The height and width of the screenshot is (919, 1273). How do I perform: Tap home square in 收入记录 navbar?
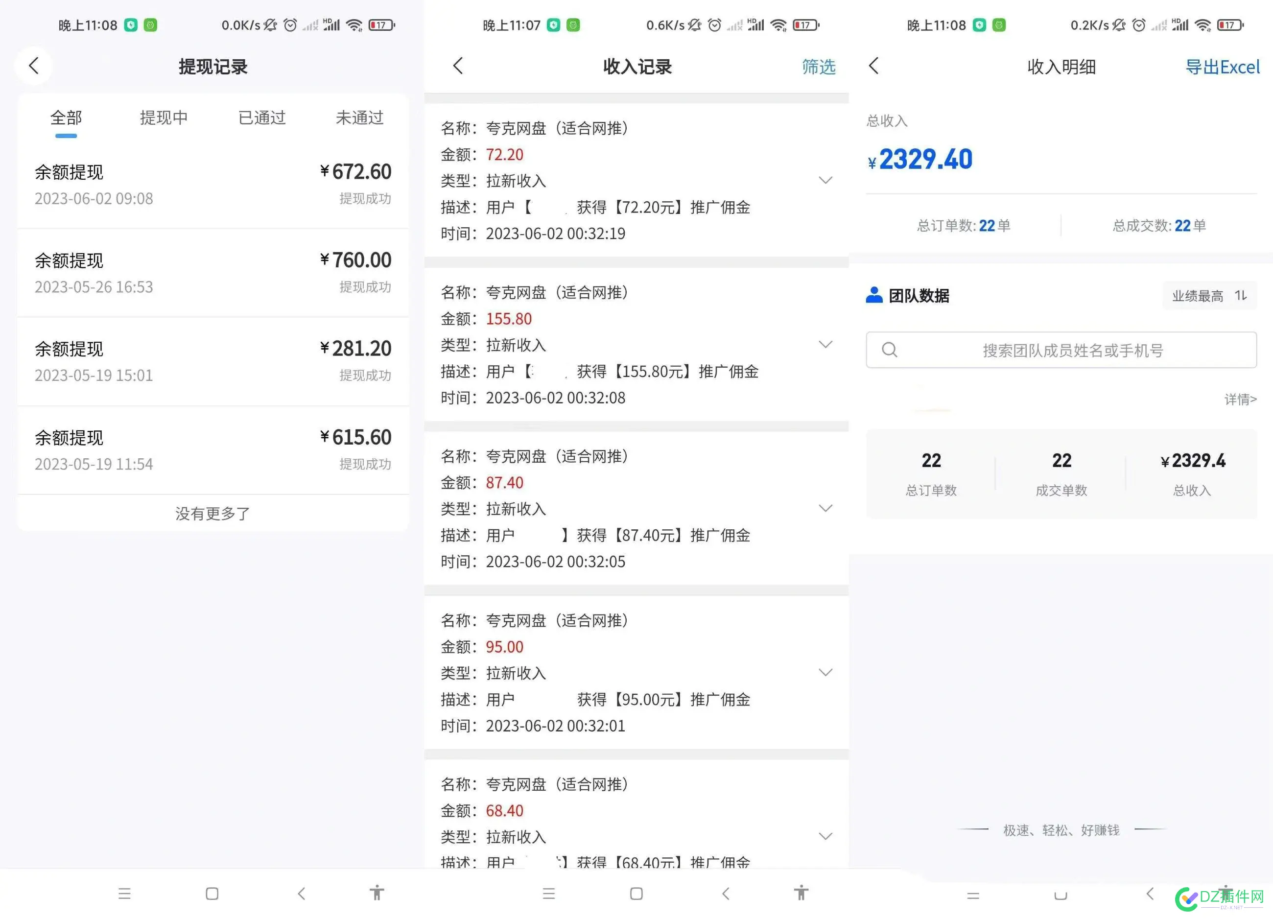point(636,893)
